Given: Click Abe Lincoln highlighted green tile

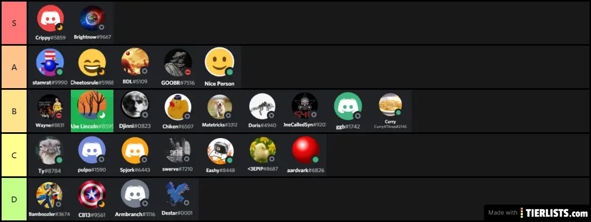Looking at the screenshot, I should pos(92,111).
